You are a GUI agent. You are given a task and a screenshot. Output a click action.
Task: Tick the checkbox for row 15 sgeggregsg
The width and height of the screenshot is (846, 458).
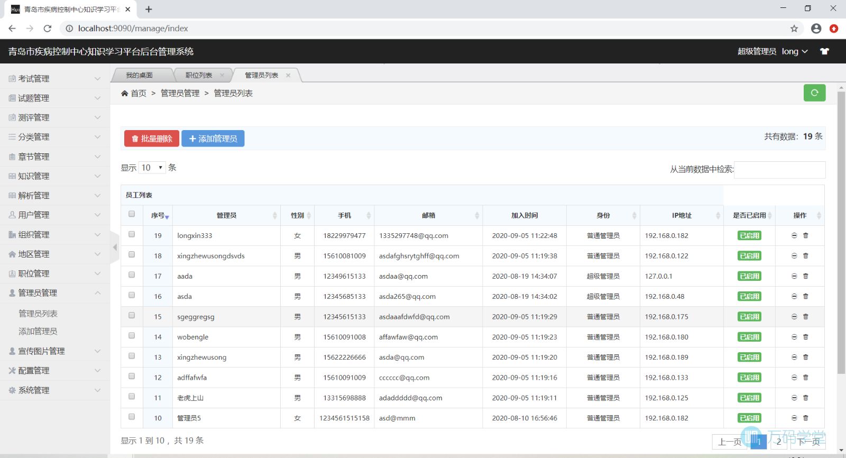tap(132, 315)
